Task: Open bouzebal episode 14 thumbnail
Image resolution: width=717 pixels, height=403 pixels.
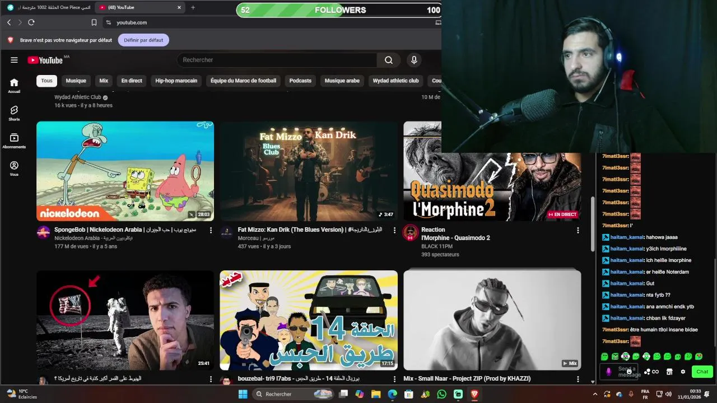Action: tap(309, 320)
